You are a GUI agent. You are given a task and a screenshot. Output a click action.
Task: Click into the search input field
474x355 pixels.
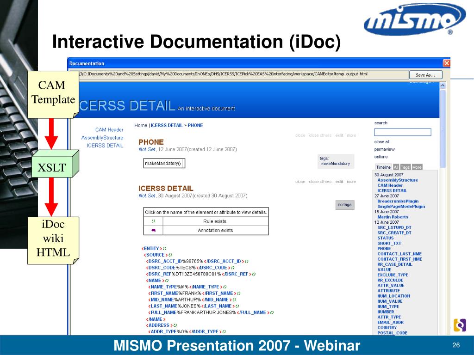(403, 132)
